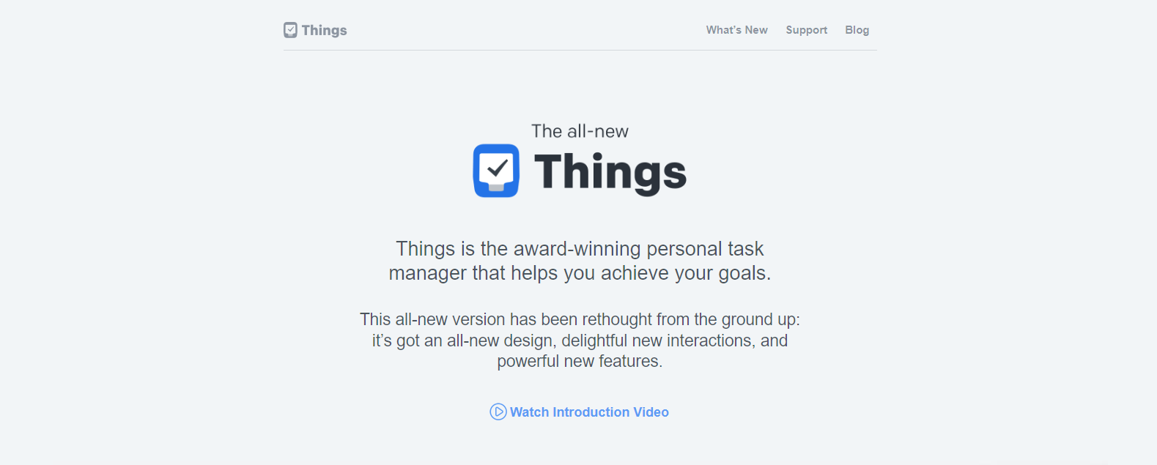Click the large blue Things app icon

[496, 171]
